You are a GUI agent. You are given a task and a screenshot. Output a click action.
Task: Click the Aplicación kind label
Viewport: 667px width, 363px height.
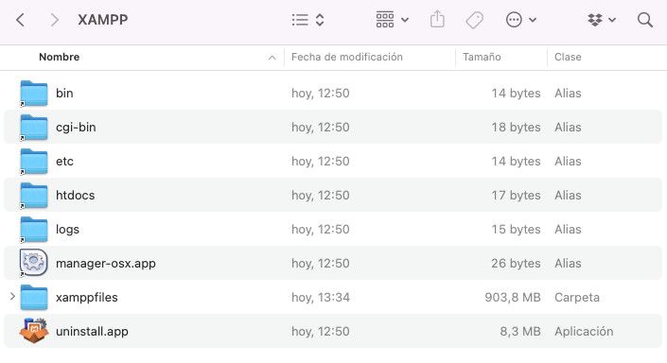coord(584,331)
